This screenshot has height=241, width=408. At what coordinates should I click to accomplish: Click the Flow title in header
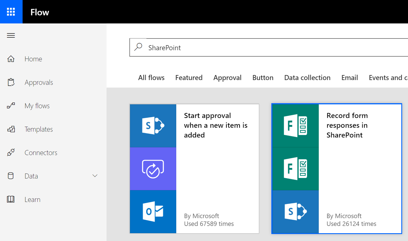[x=40, y=12]
